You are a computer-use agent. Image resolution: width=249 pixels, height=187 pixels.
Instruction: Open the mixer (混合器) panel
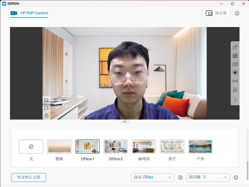tap(216, 13)
